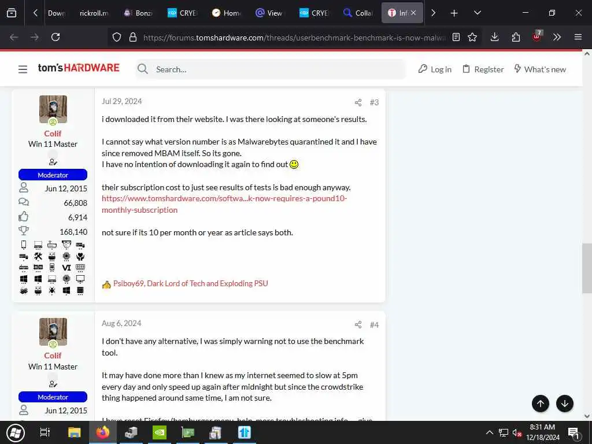Open clock showing 8:31 AM

tap(542, 432)
